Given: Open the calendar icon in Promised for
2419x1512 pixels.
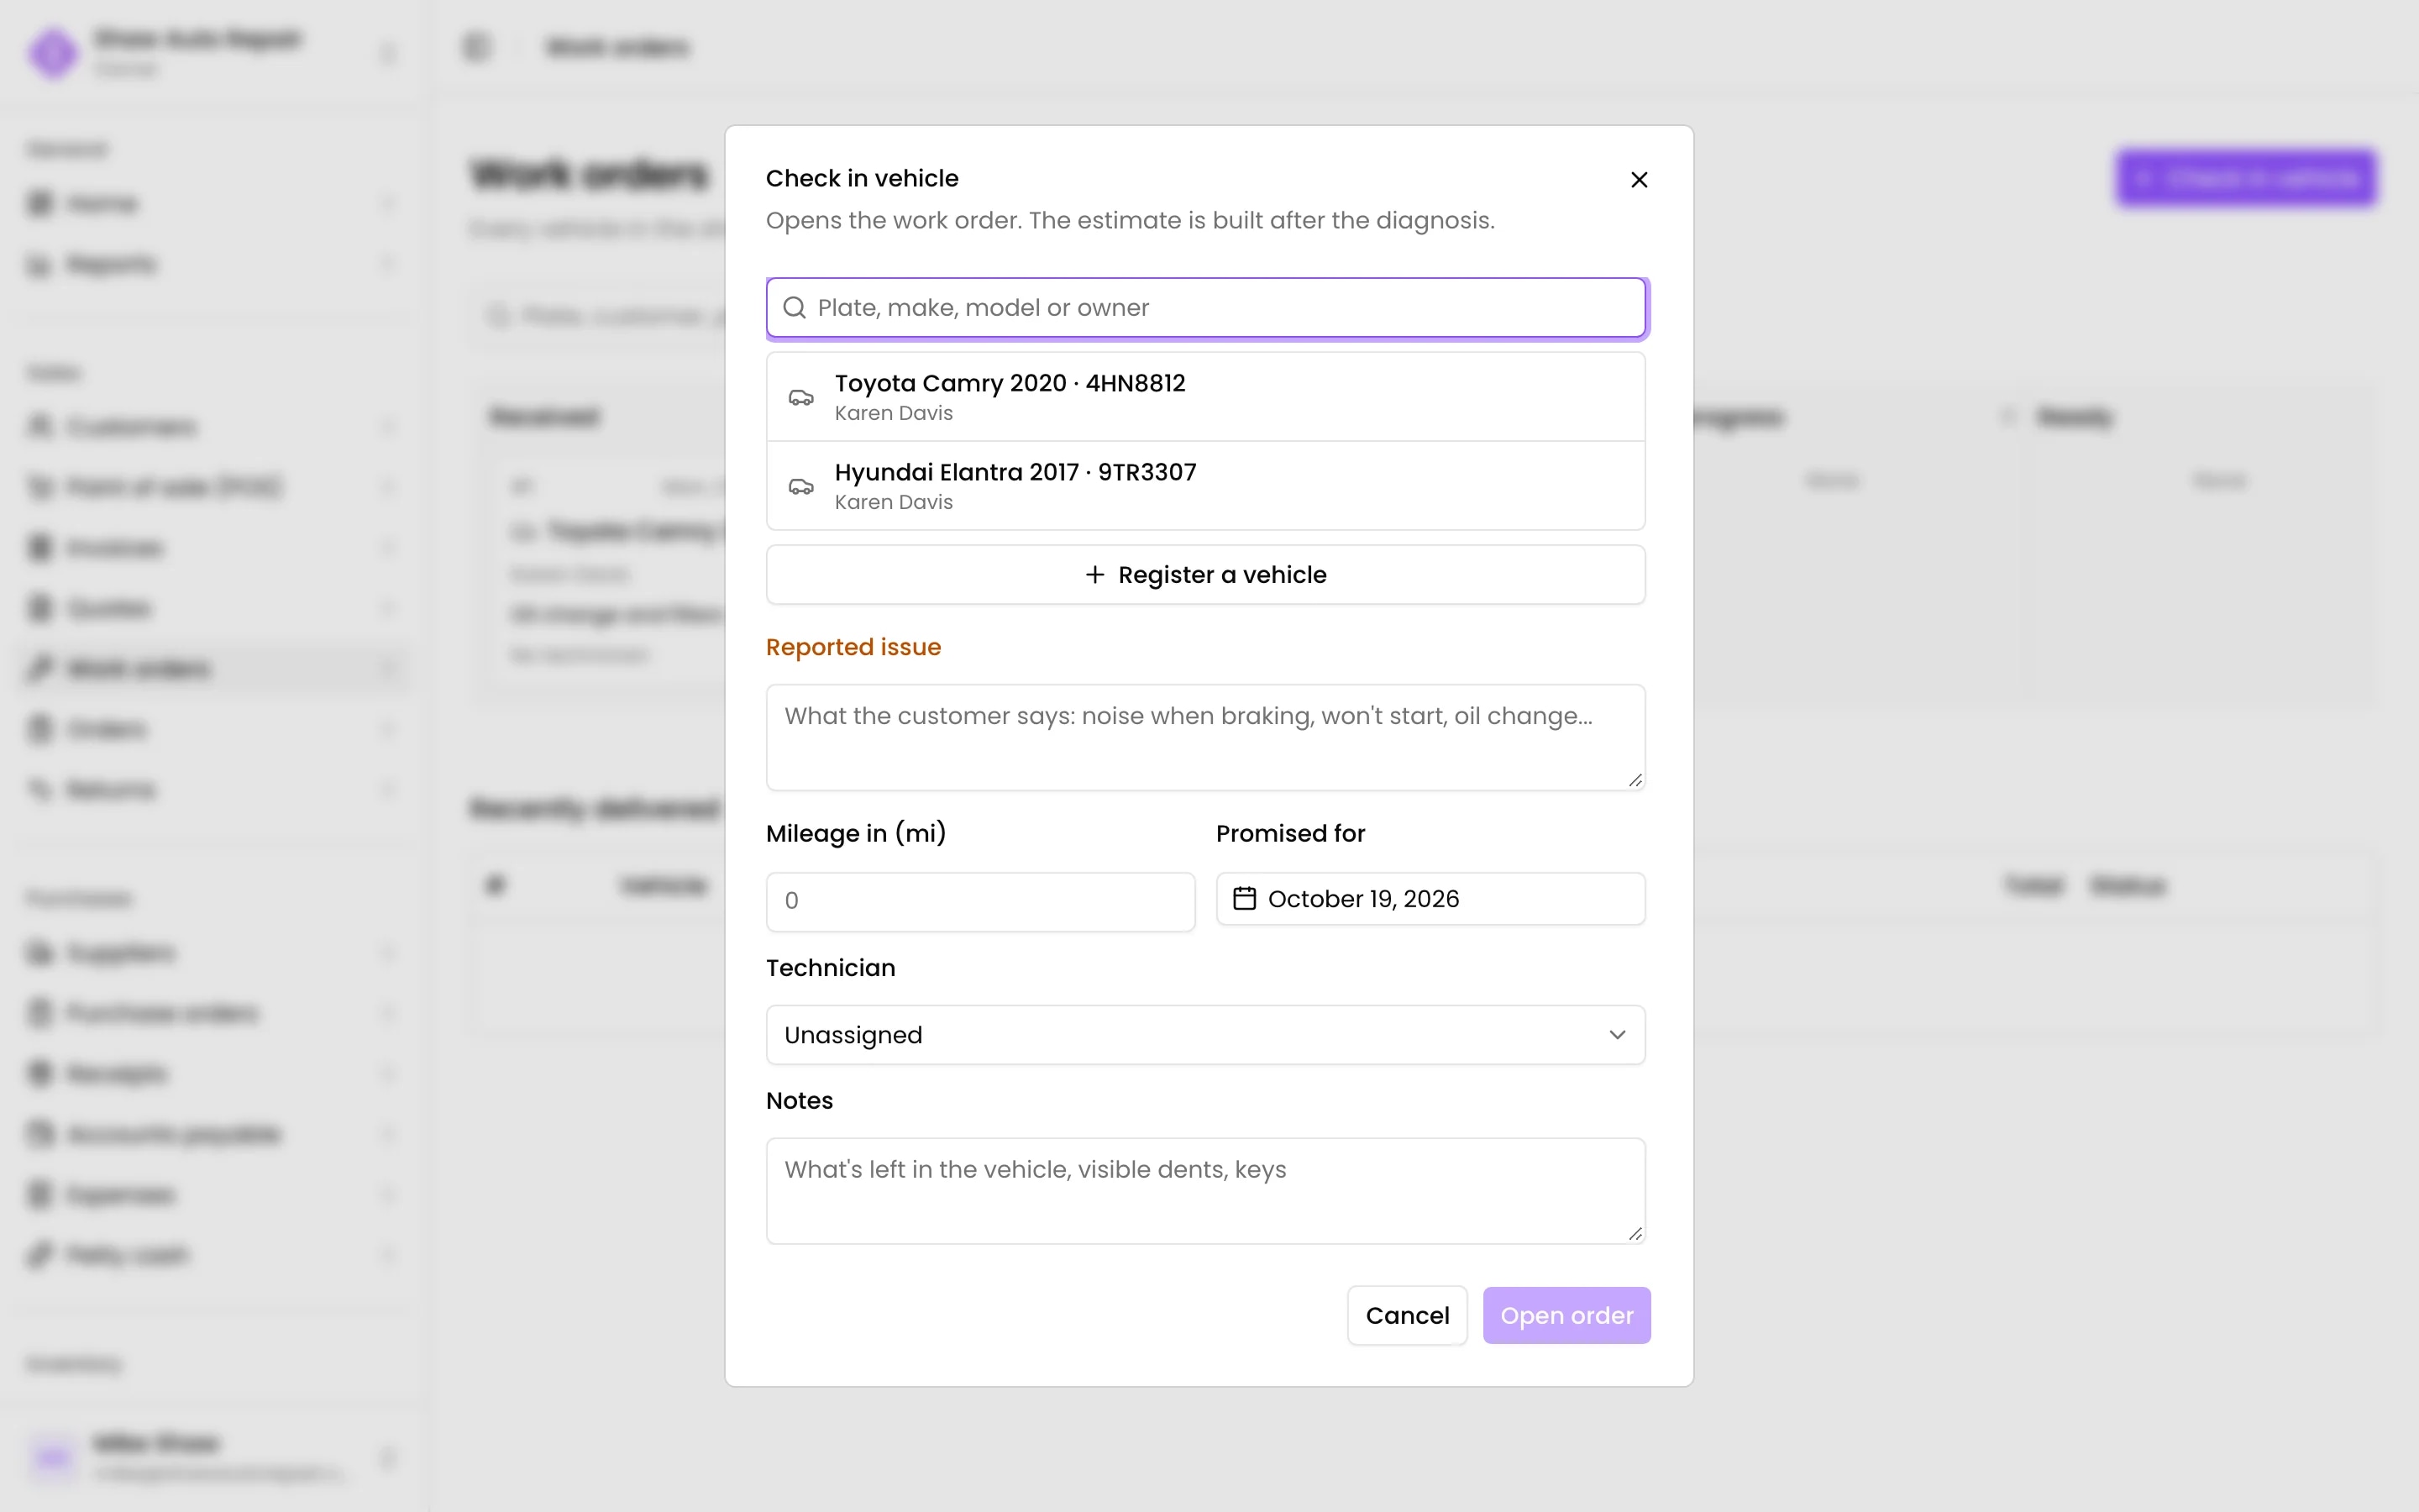Looking at the screenshot, I should [1245, 898].
